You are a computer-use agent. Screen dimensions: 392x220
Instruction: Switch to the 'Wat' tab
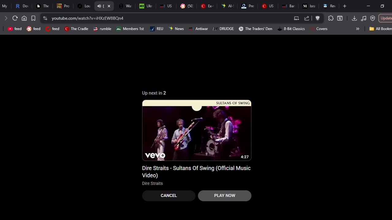click(125, 6)
